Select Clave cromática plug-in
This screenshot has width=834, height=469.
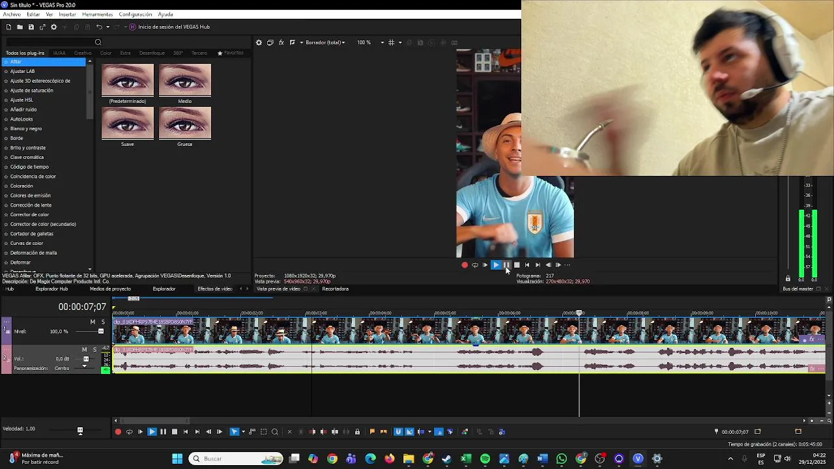[27, 157]
